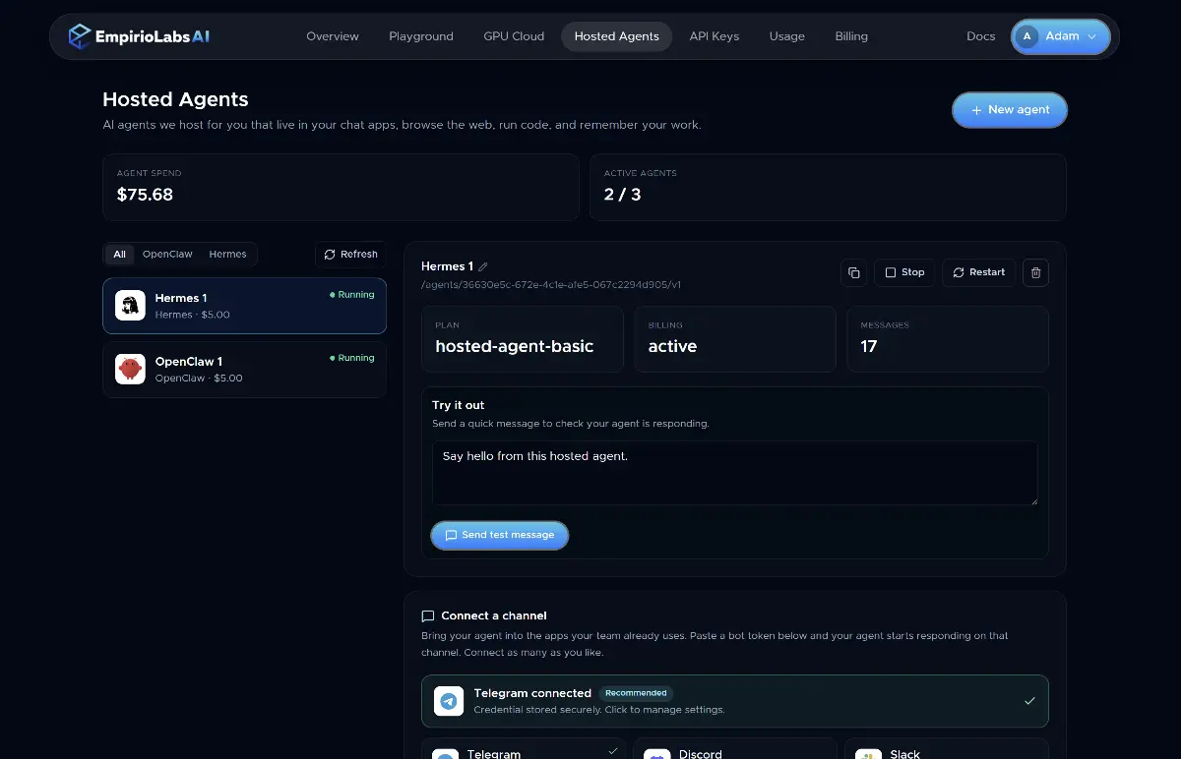
Task: Click the Recommended badge
Action: pyautogui.click(x=637, y=693)
